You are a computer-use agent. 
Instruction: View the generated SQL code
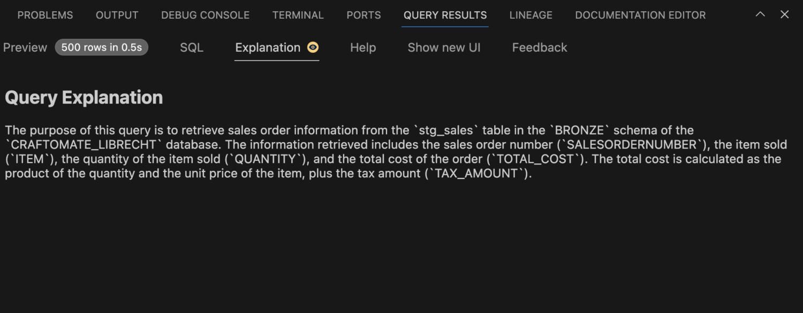tap(192, 48)
